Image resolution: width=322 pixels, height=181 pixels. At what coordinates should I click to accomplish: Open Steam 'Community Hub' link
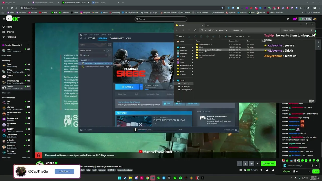[152, 94]
